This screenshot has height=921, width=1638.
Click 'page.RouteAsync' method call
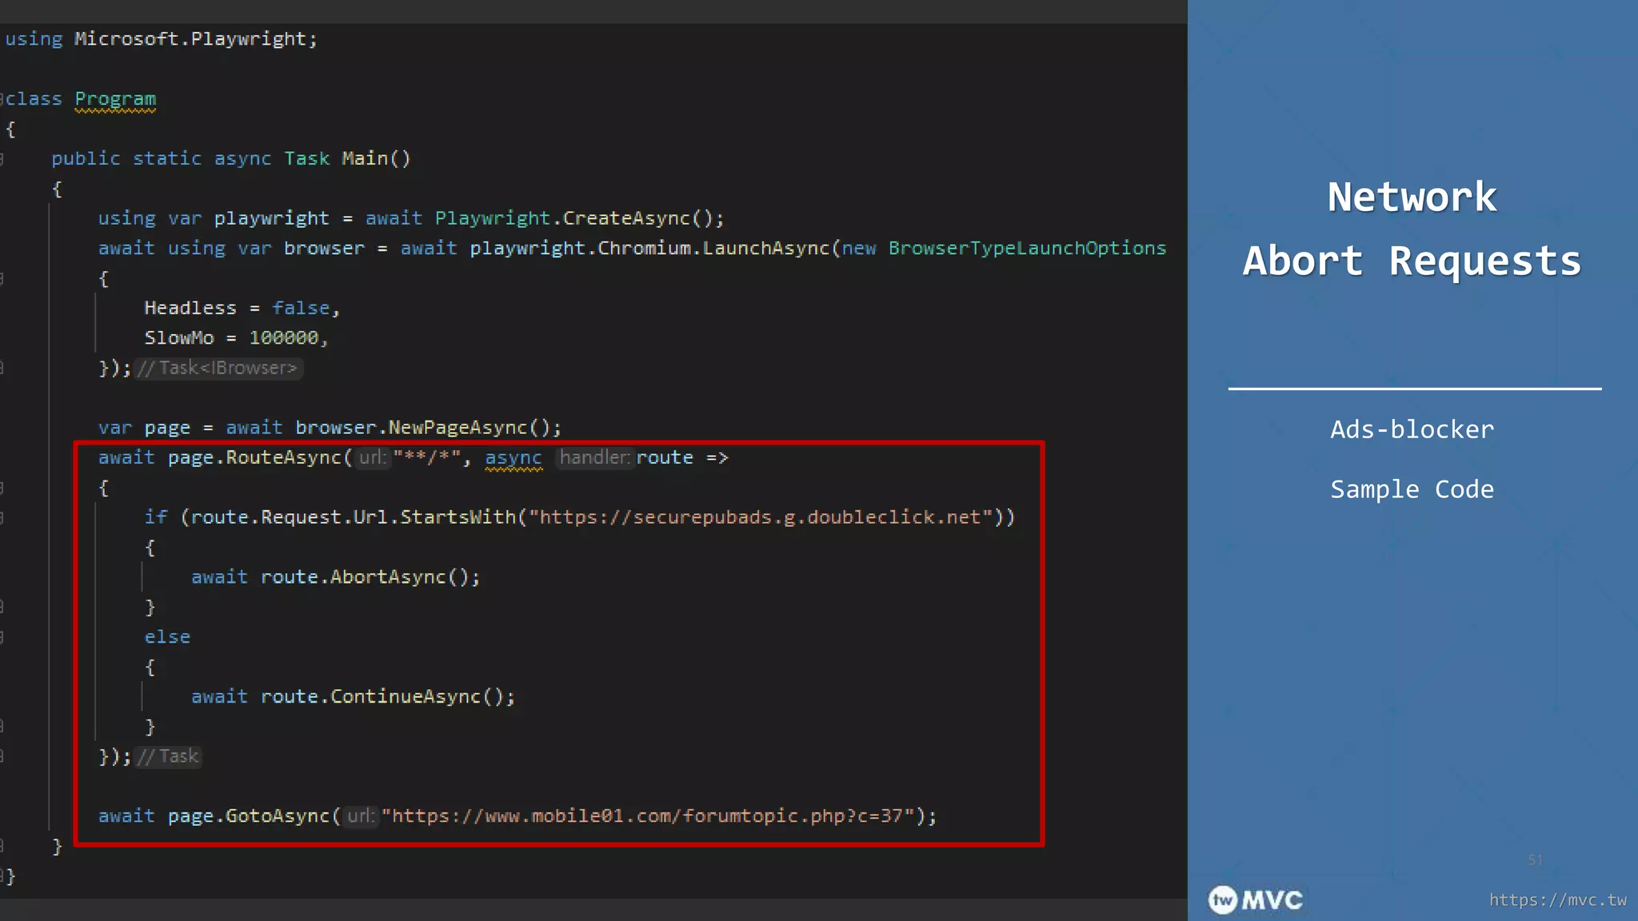click(254, 457)
